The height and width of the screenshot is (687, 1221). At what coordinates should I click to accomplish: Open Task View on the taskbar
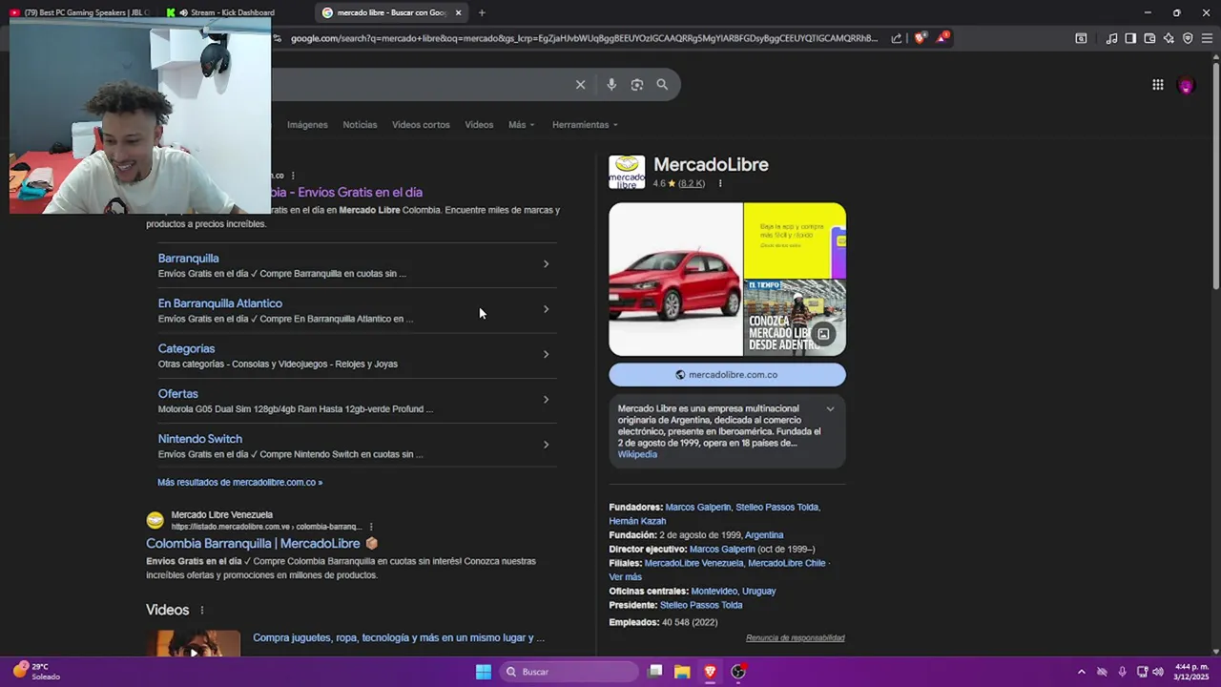click(655, 672)
